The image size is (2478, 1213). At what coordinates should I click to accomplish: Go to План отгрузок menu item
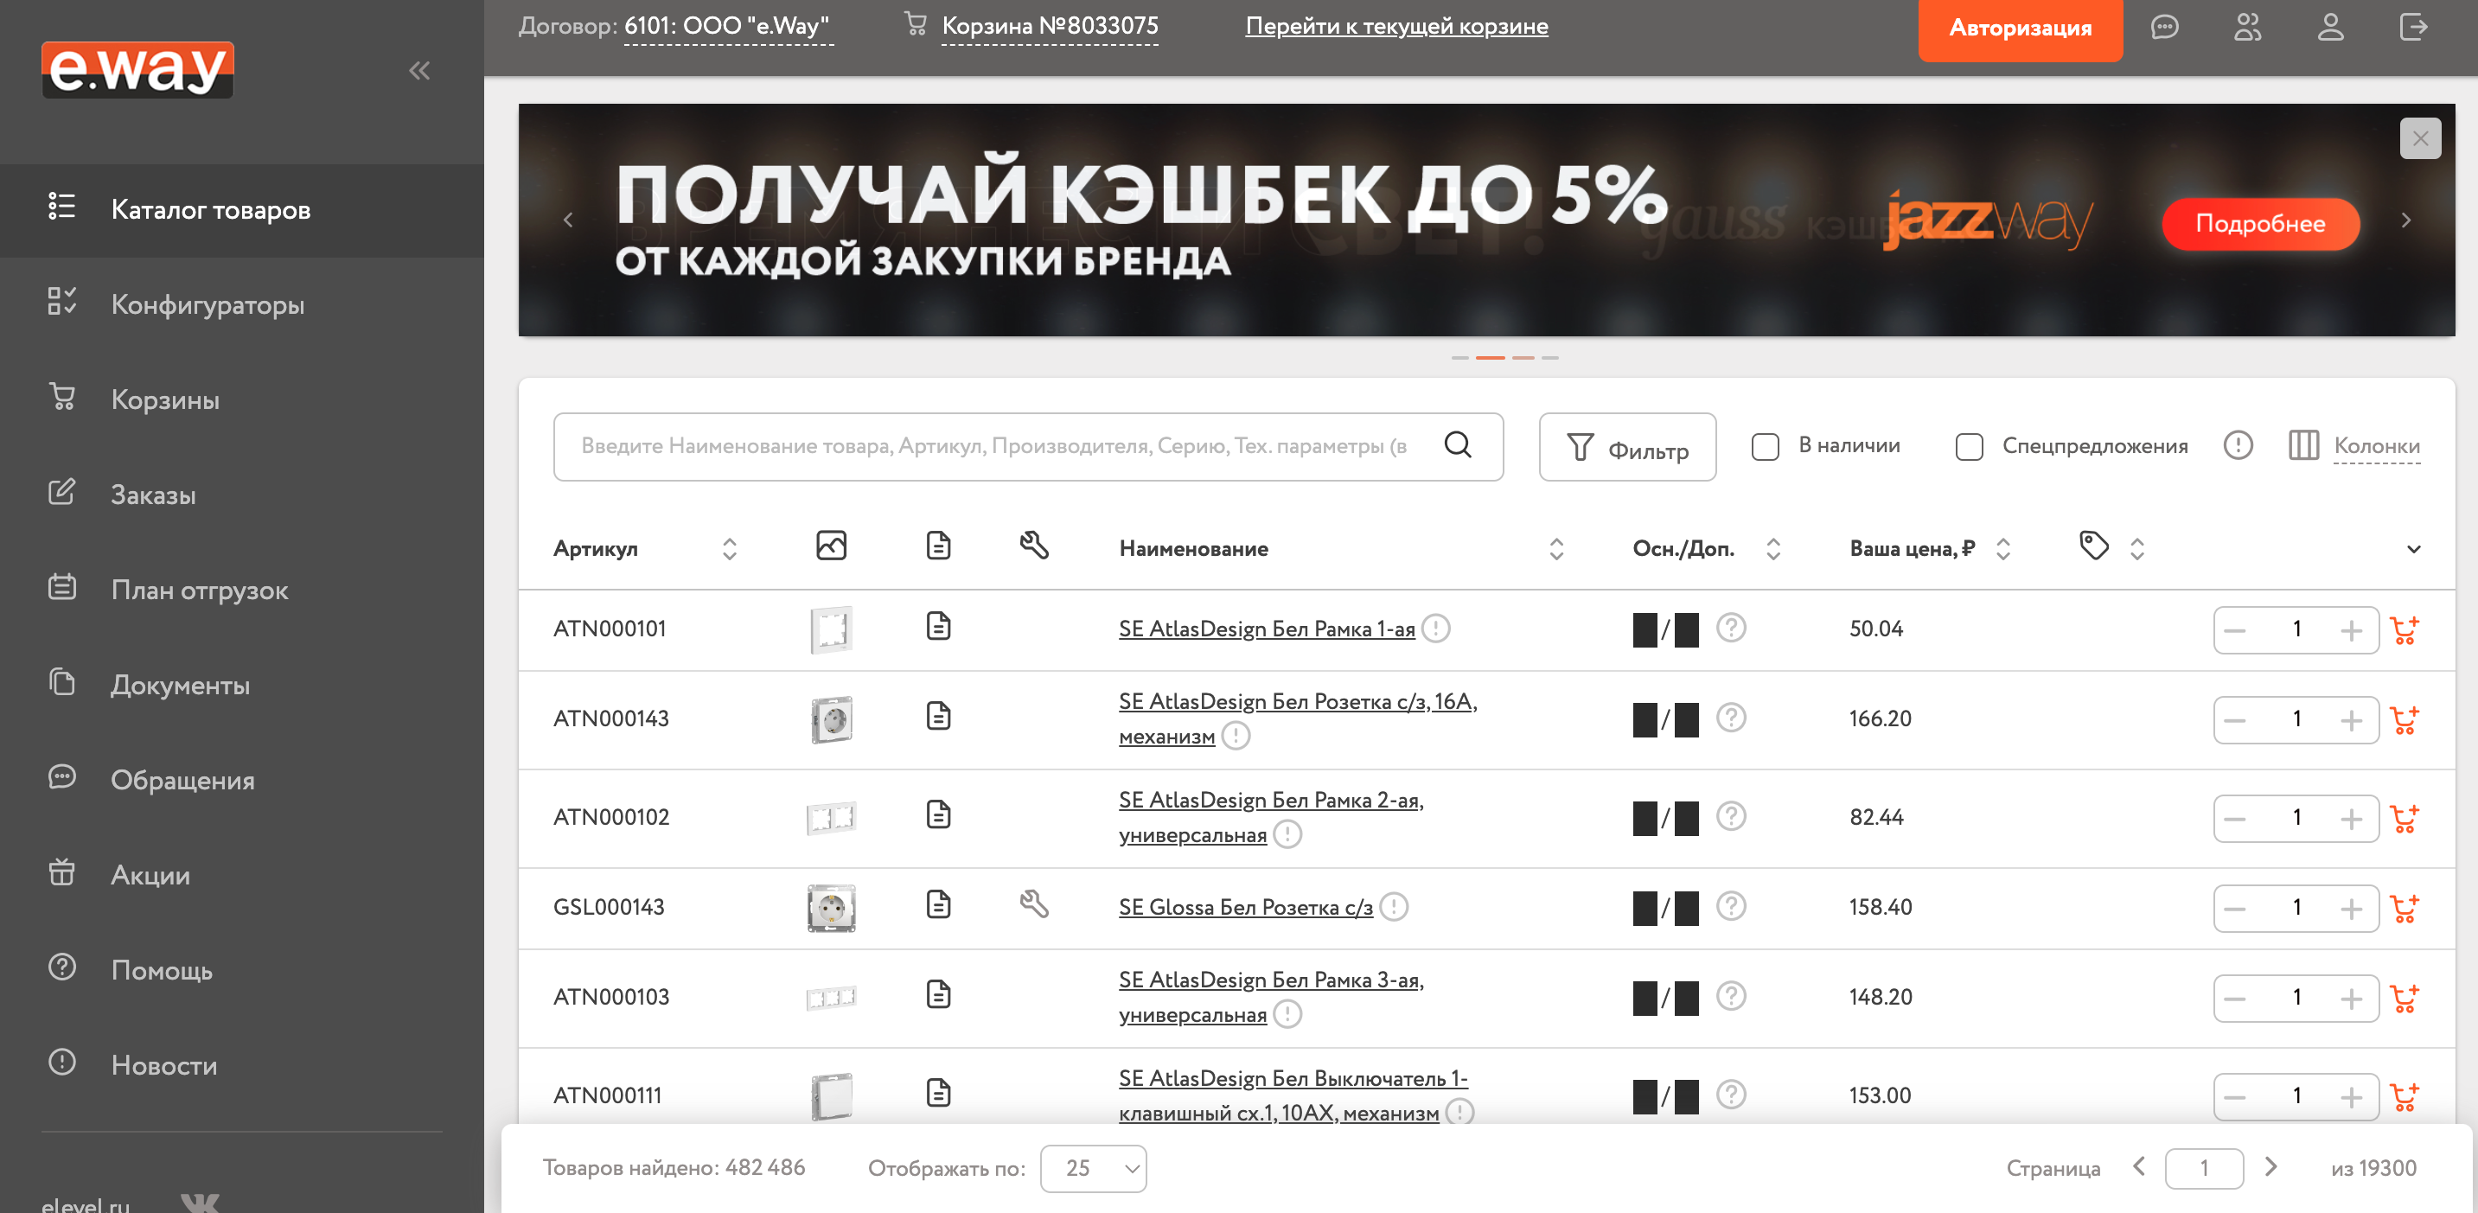199,590
